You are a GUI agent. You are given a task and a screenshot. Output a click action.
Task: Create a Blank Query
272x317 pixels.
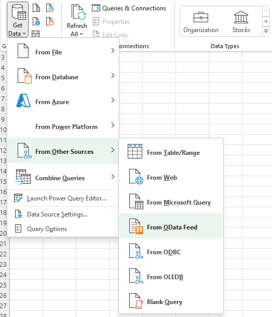tap(171, 301)
